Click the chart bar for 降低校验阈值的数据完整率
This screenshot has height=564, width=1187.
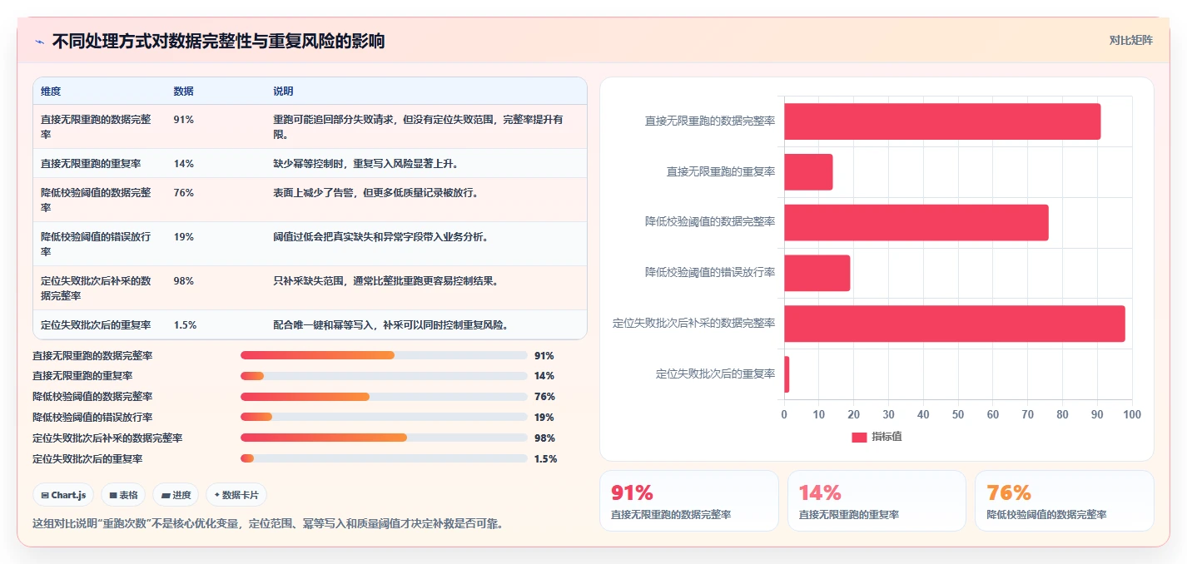(x=916, y=222)
